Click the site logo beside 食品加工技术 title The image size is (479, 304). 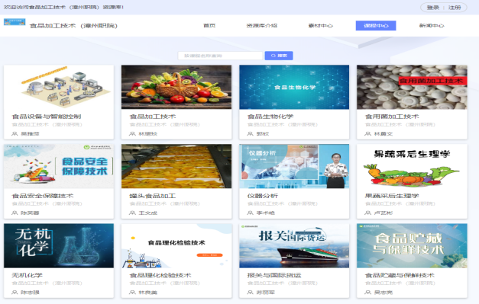tap(15, 22)
